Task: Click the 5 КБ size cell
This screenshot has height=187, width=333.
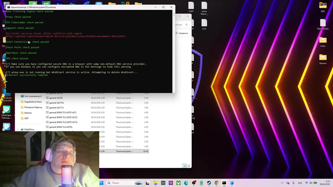Action: (x=146, y=117)
